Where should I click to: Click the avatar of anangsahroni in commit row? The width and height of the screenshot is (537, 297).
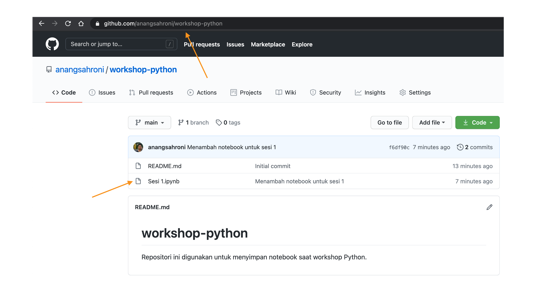[138, 147]
